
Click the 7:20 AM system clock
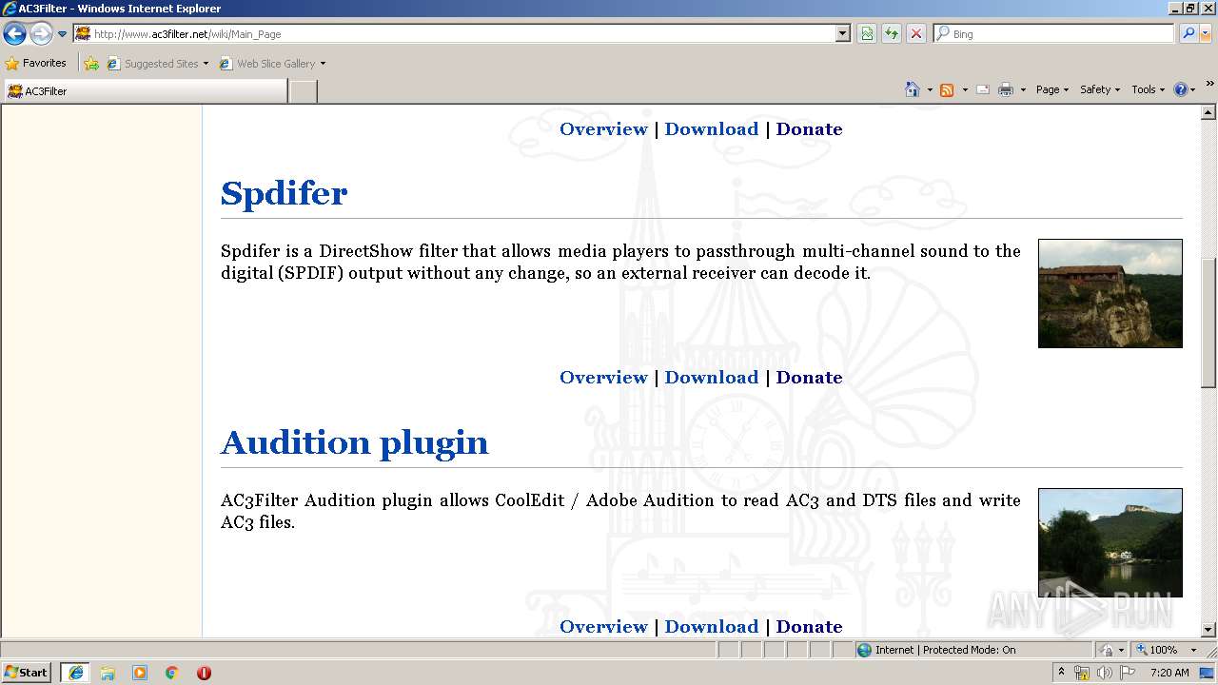click(1169, 673)
